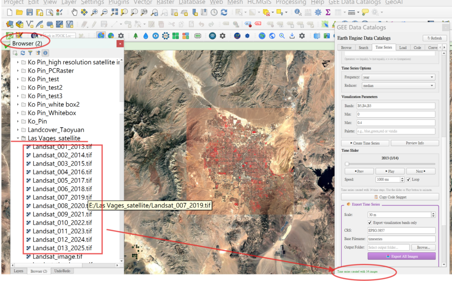Click the Browser panel filter icon
Image resolution: width=452 pixels, height=281 pixels.
[x=30, y=53]
